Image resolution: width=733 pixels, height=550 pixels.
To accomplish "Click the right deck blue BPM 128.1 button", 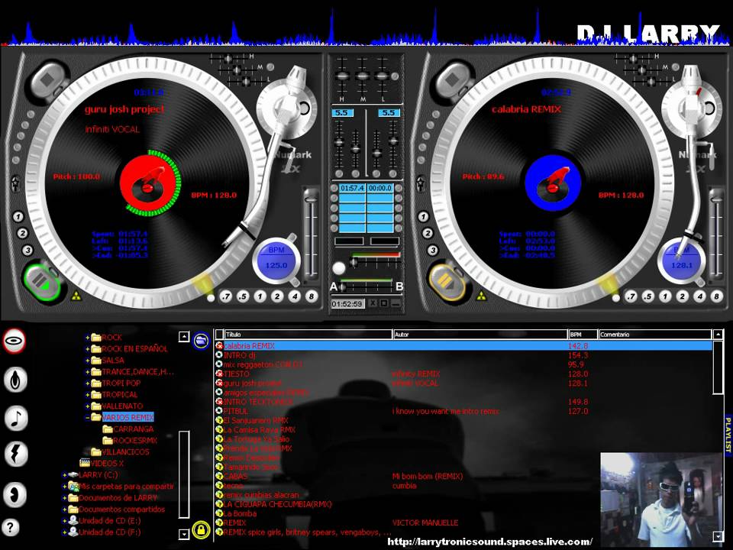I will click(682, 260).
